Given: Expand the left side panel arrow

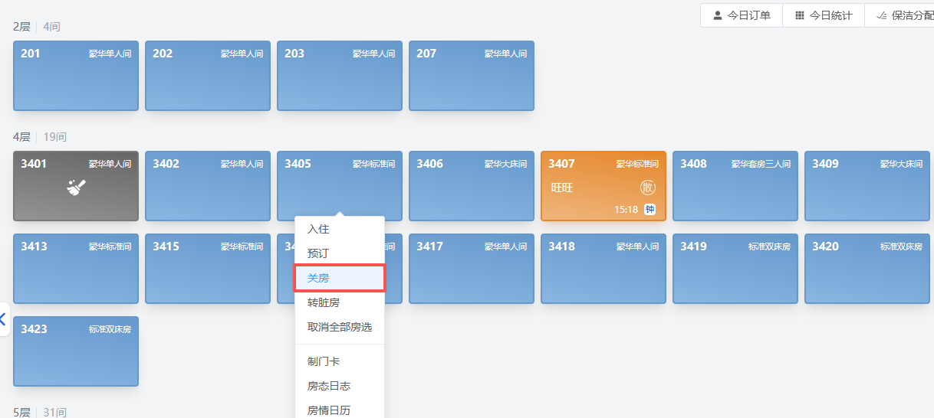Looking at the screenshot, I should pyautogui.click(x=3, y=319).
